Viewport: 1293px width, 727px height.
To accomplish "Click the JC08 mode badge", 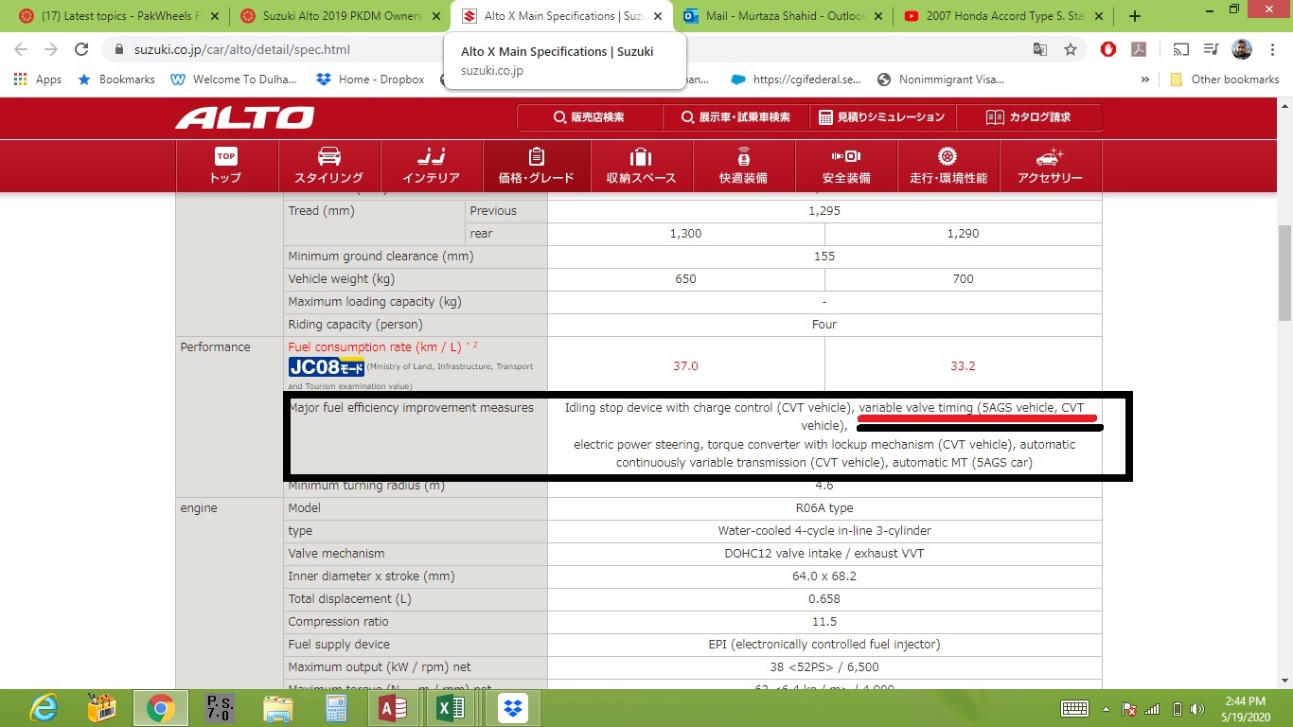I will (x=327, y=367).
